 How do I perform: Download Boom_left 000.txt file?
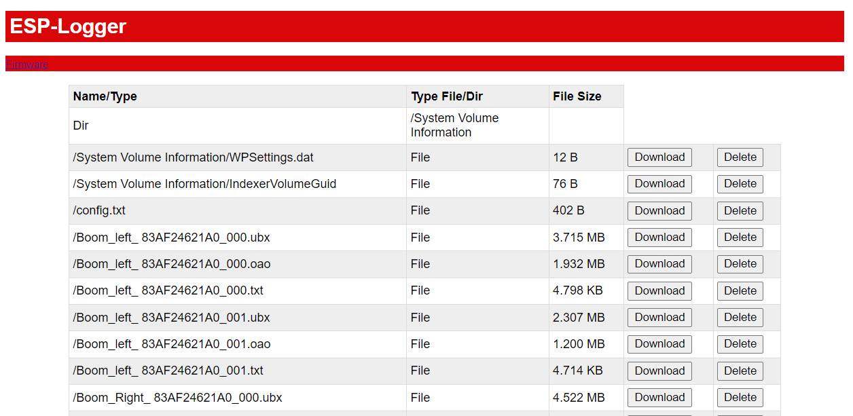[658, 290]
